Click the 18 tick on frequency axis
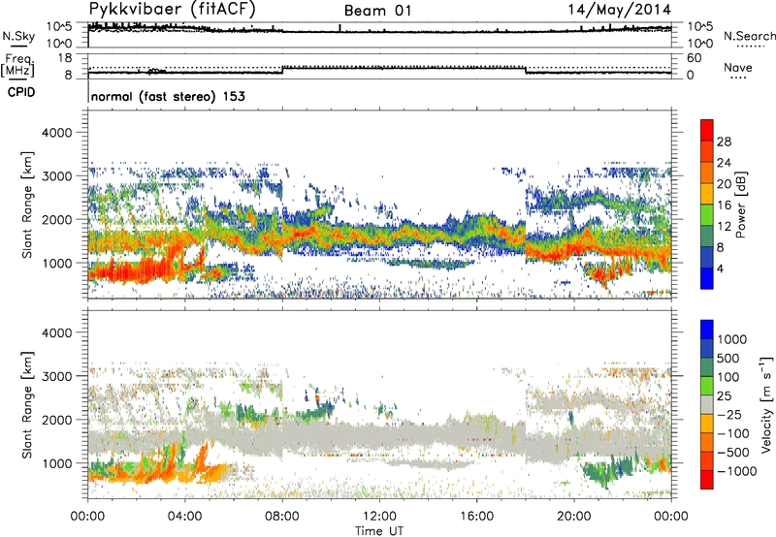The width and height of the screenshot is (776, 537). click(x=65, y=58)
